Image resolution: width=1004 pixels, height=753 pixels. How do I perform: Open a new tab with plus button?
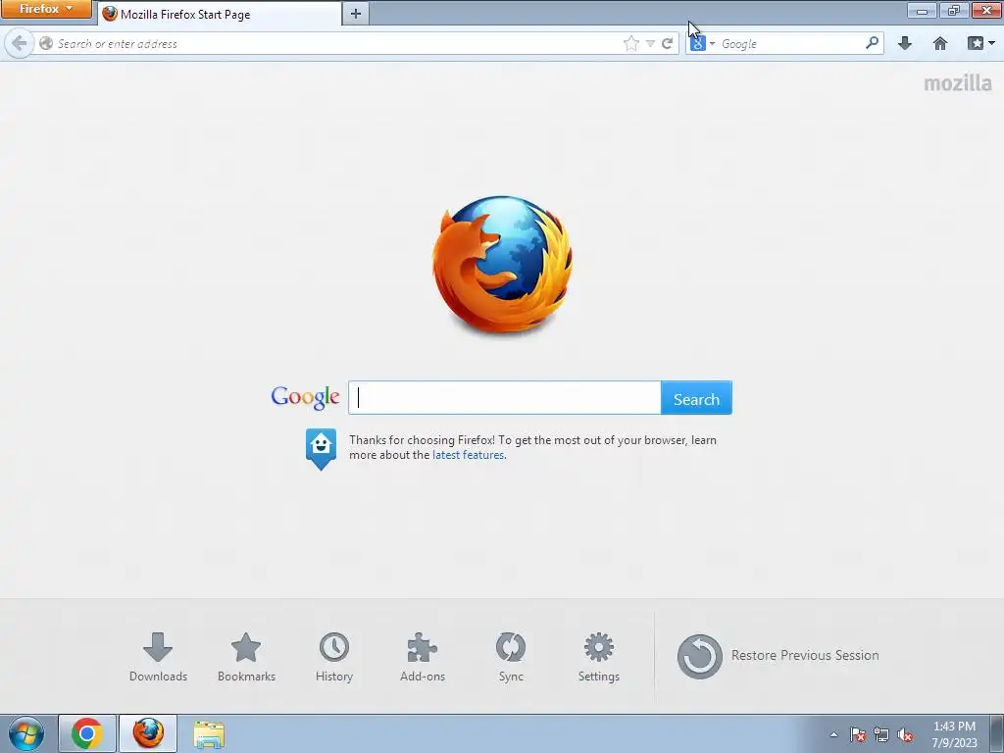click(356, 14)
